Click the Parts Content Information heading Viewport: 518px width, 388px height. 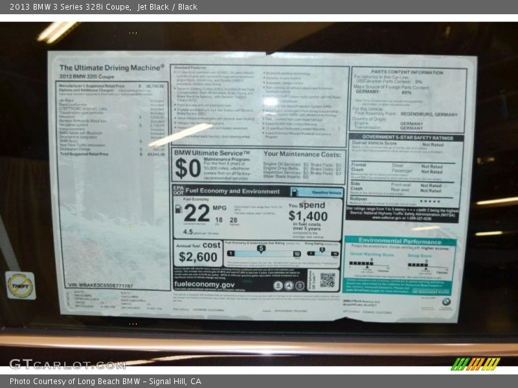point(407,72)
